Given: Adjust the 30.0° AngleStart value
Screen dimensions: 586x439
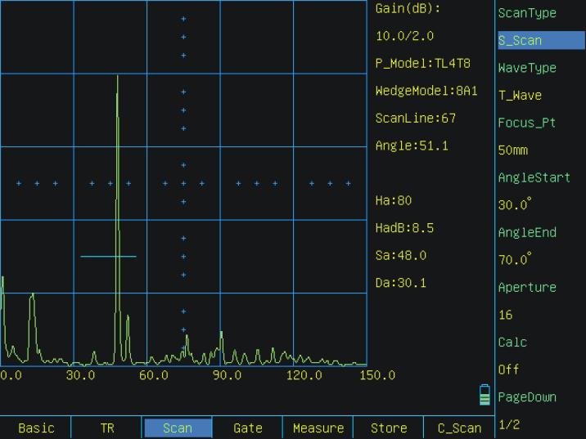Looking at the screenshot, I should (x=540, y=205).
